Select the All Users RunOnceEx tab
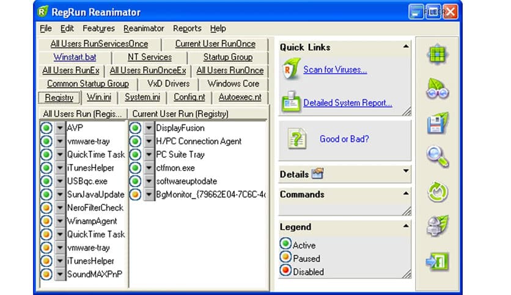Screen dimensions: 511x295 [x=148, y=71]
